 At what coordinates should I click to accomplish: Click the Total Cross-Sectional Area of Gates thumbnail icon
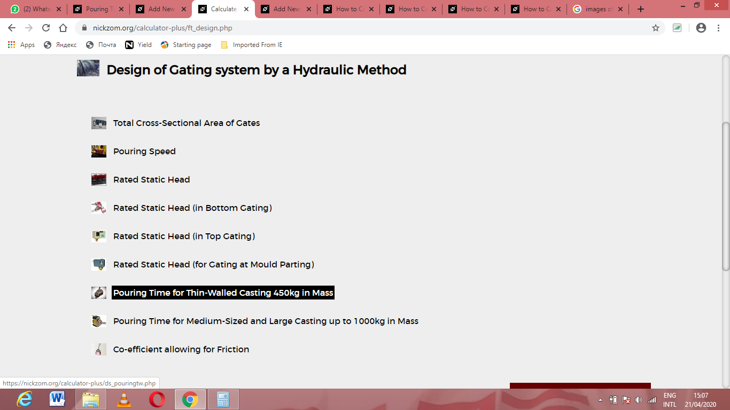[x=99, y=123]
